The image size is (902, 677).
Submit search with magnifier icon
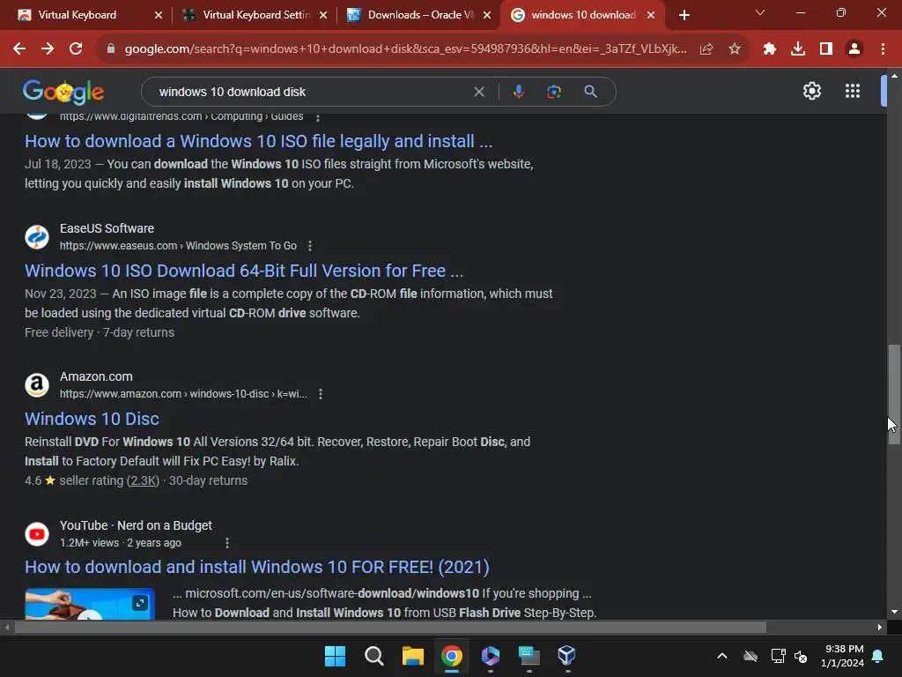590,92
